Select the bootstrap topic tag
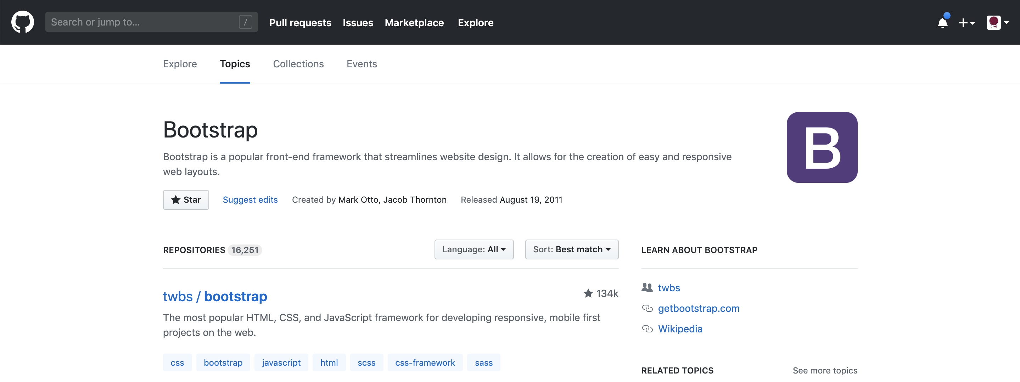1020x382 pixels. coord(223,363)
